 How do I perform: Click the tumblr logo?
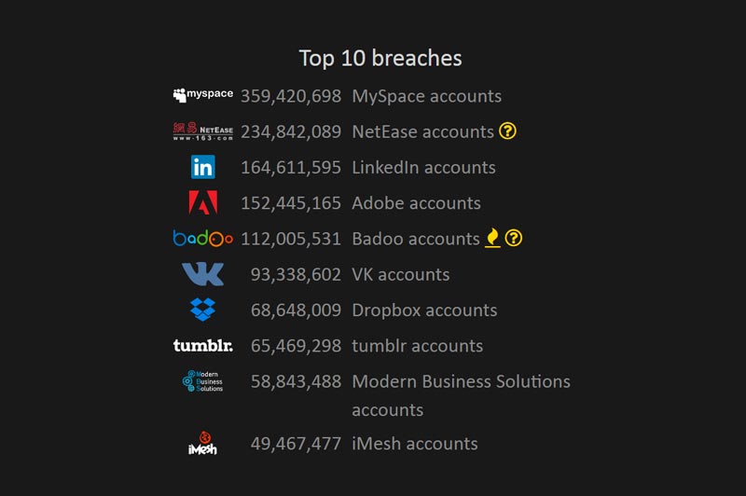coord(203,346)
